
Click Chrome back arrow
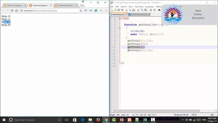point(3,11)
